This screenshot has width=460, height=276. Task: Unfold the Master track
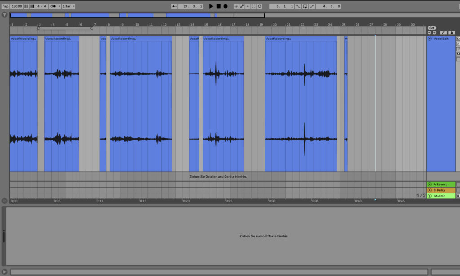[429, 196]
